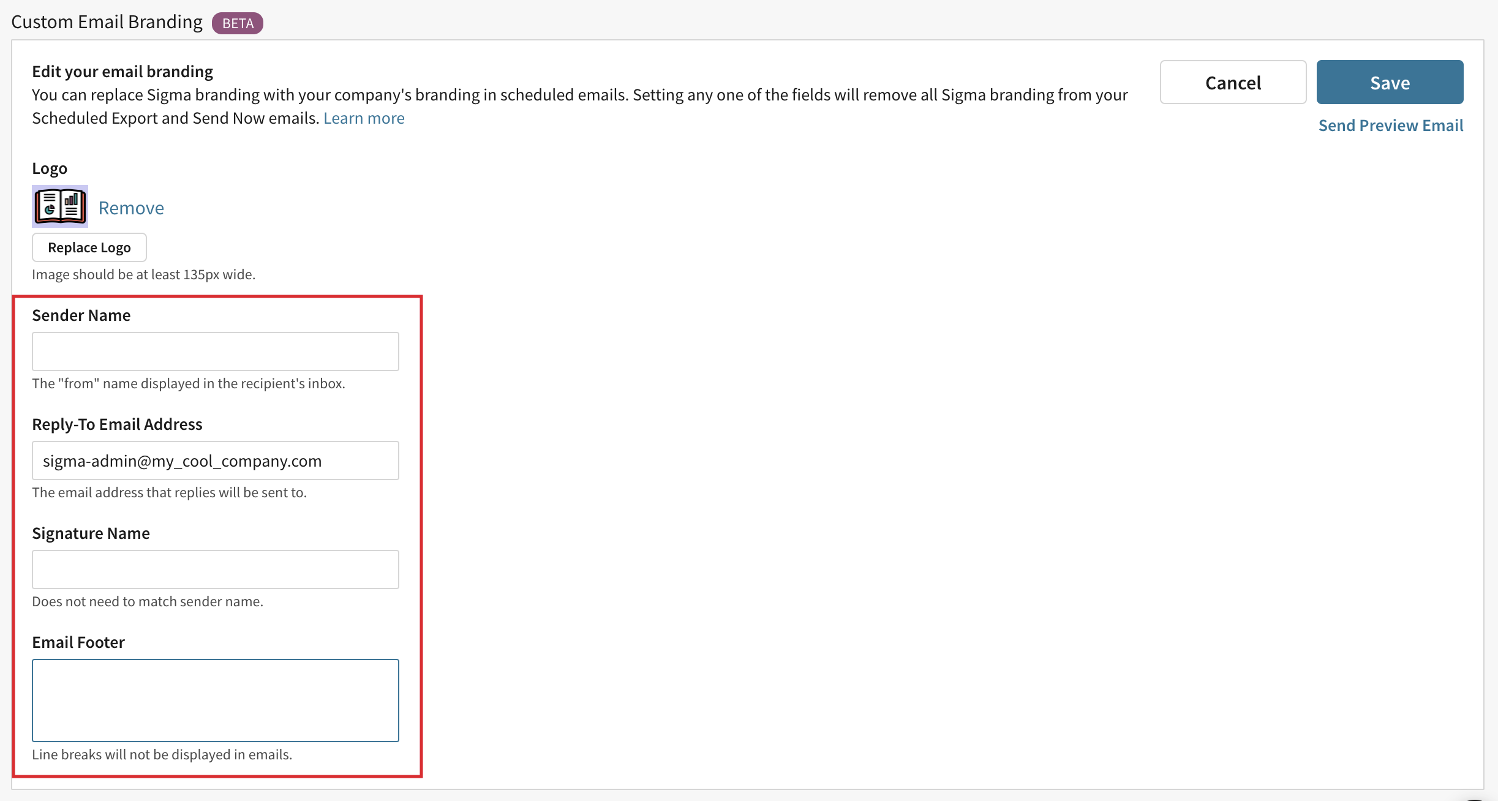The image size is (1498, 801).
Task: Click the Replace Logo button icon
Action: point(89,247)
